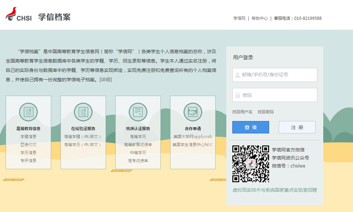Image resolution: width=353 pixels, height=212 pixels.
Task: Open 高等学历（中/英文）link
Action: pyautogui.click(x=83, y=145)
